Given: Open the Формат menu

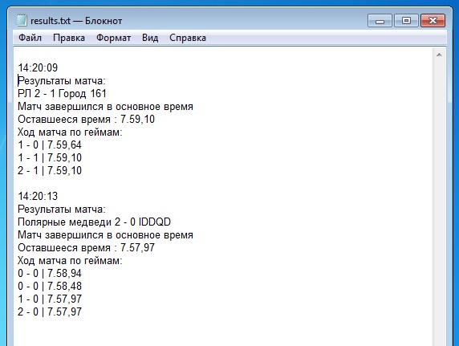Looking at the screenshot, I should tap(113, 38).
